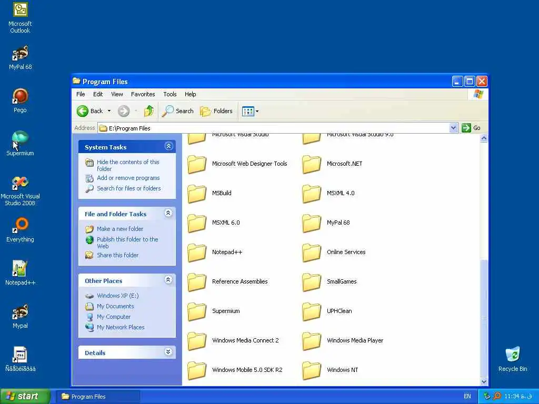Open the Pego desktop icon
The width and height of the screenshot is (539, 404).
(20, 101)
